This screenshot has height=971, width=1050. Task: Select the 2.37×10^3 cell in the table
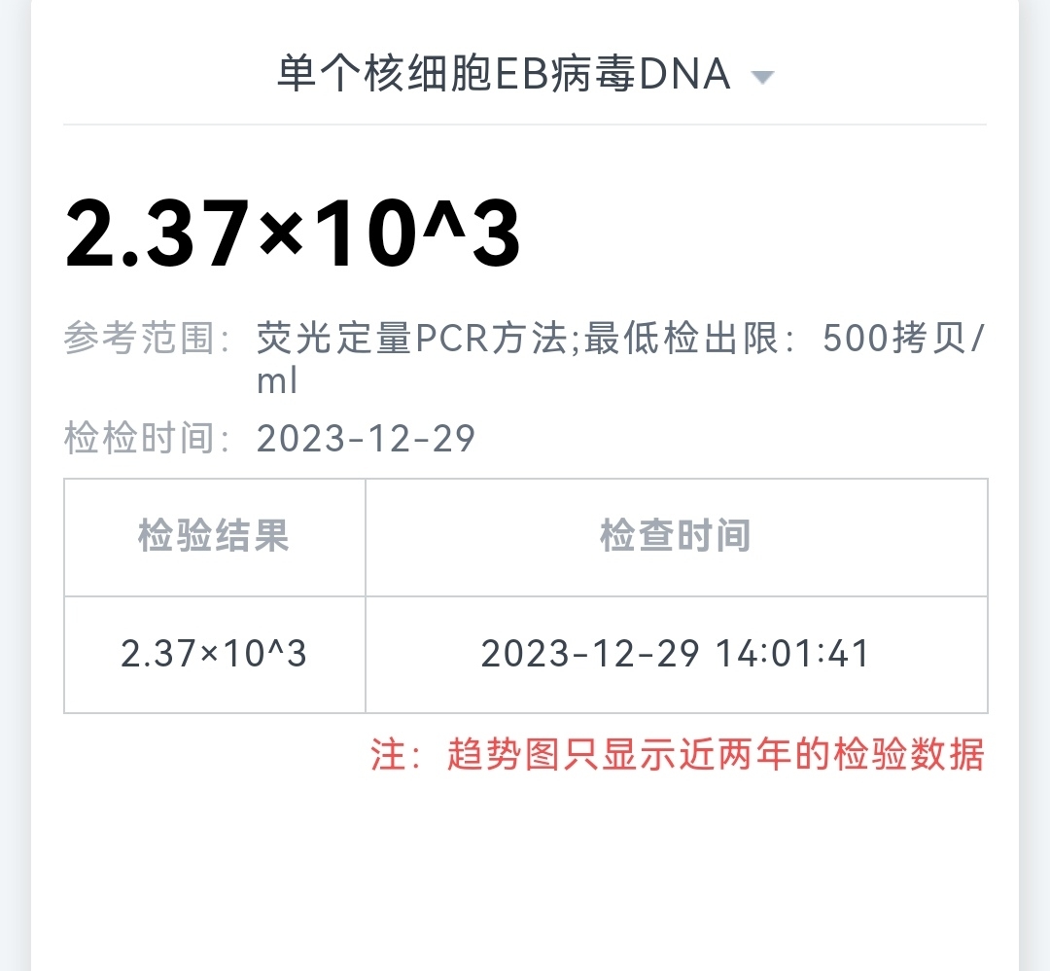click(x=214, y=654)
